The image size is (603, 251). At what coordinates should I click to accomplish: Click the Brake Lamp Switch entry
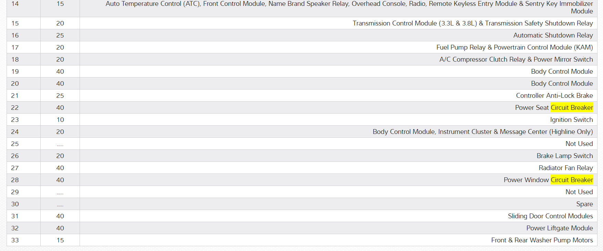coord(564,156)
